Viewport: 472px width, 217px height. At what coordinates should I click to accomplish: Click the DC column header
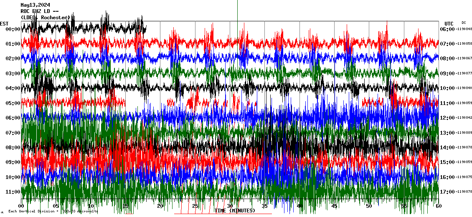pos(464,23)
